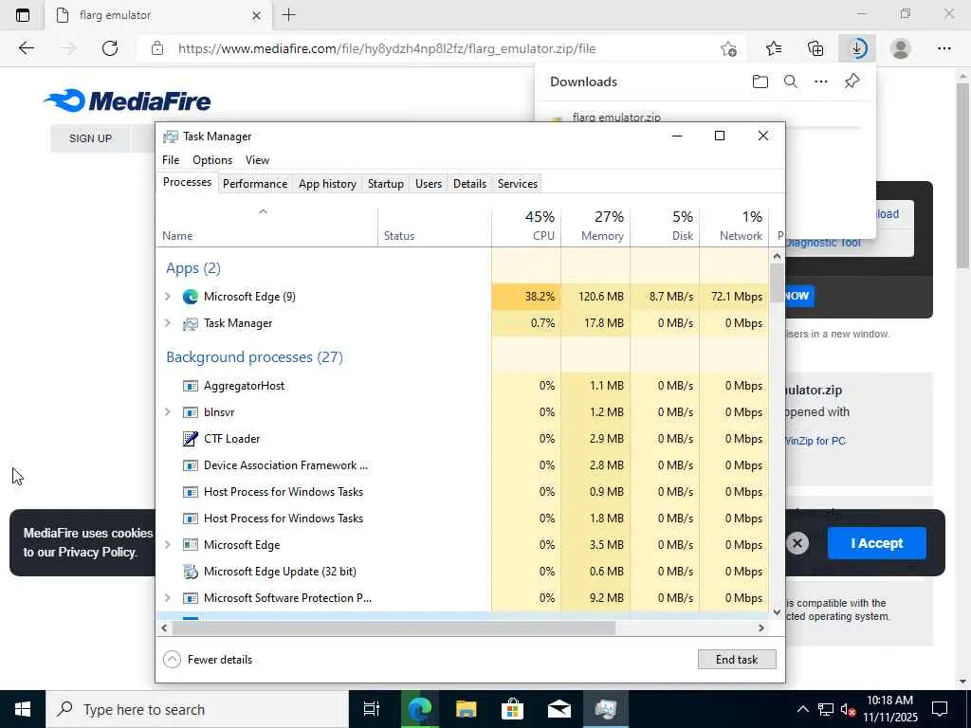Open Task View on the taskbar
971x728 pixels.
pos(371,709)
